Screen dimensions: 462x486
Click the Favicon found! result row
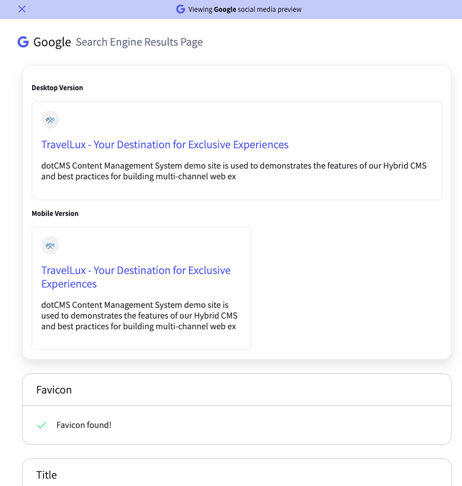point(237,425)
